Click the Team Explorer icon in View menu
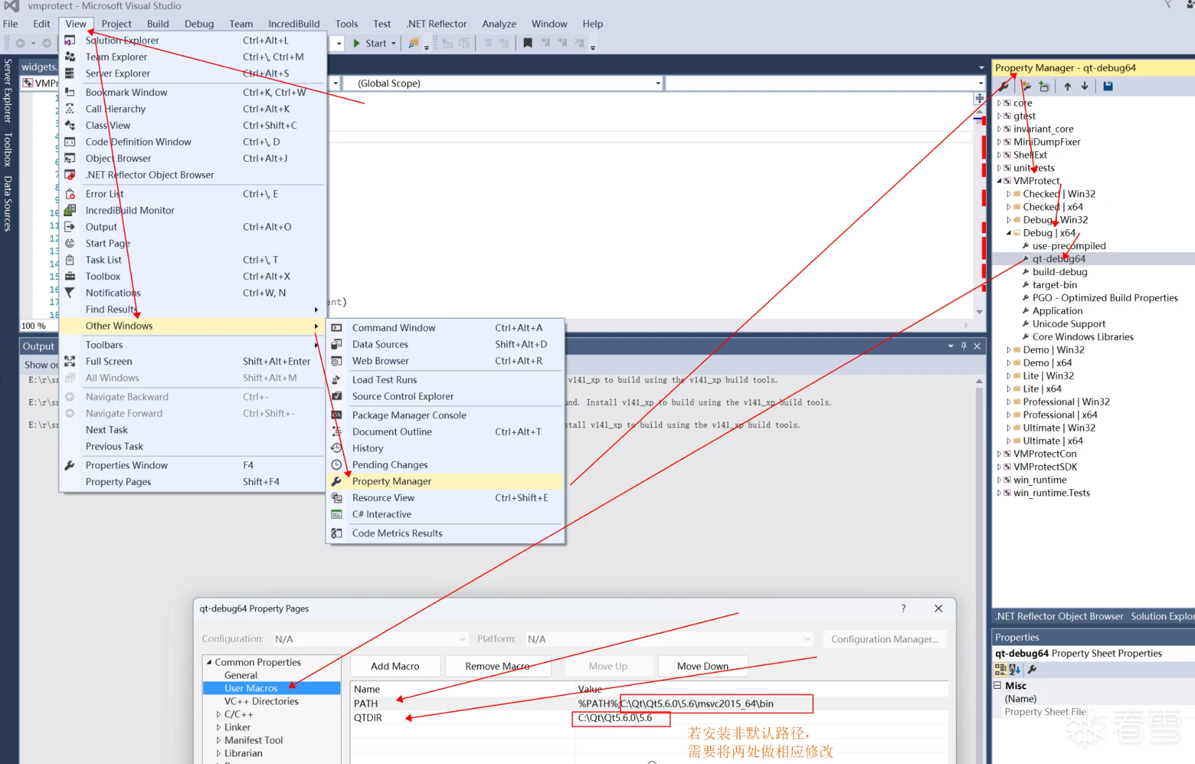The width and height of the screenshot is (1195, 764). [x=70, y=57]
